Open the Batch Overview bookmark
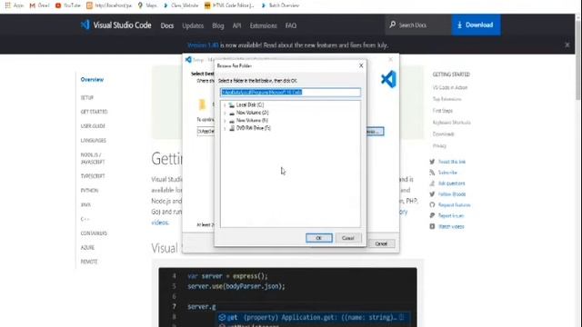582x327 pixels. [280, 5]
